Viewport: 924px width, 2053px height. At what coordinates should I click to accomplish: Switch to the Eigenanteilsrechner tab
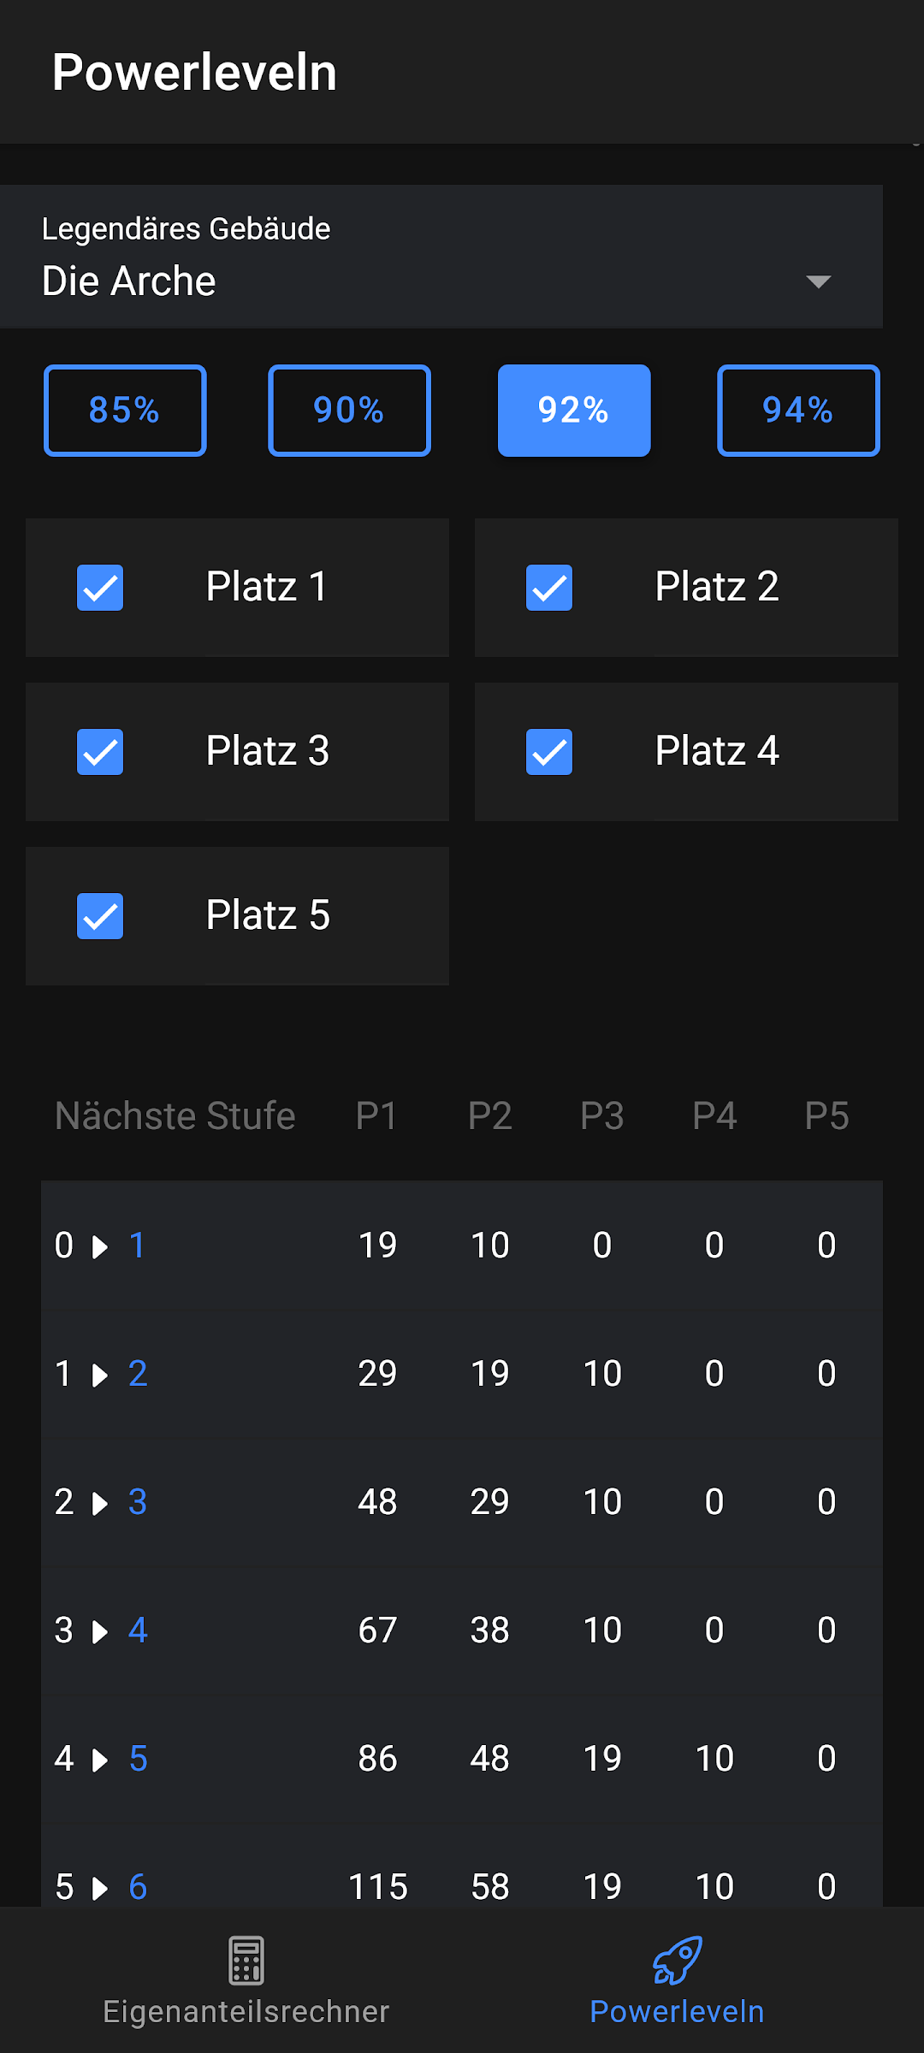[x=246, y=2011]
